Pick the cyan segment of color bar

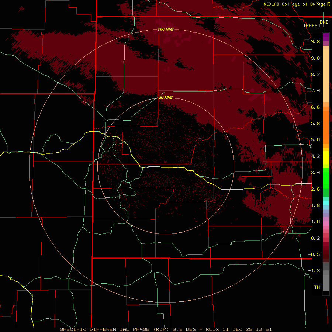326,203
